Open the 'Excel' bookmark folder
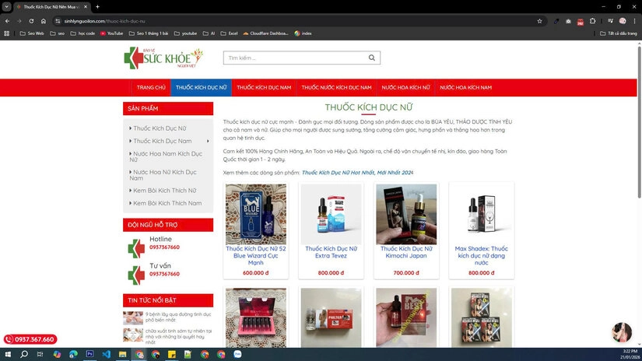Viewport: 642px width, 361px height. [x=230, y=33]
